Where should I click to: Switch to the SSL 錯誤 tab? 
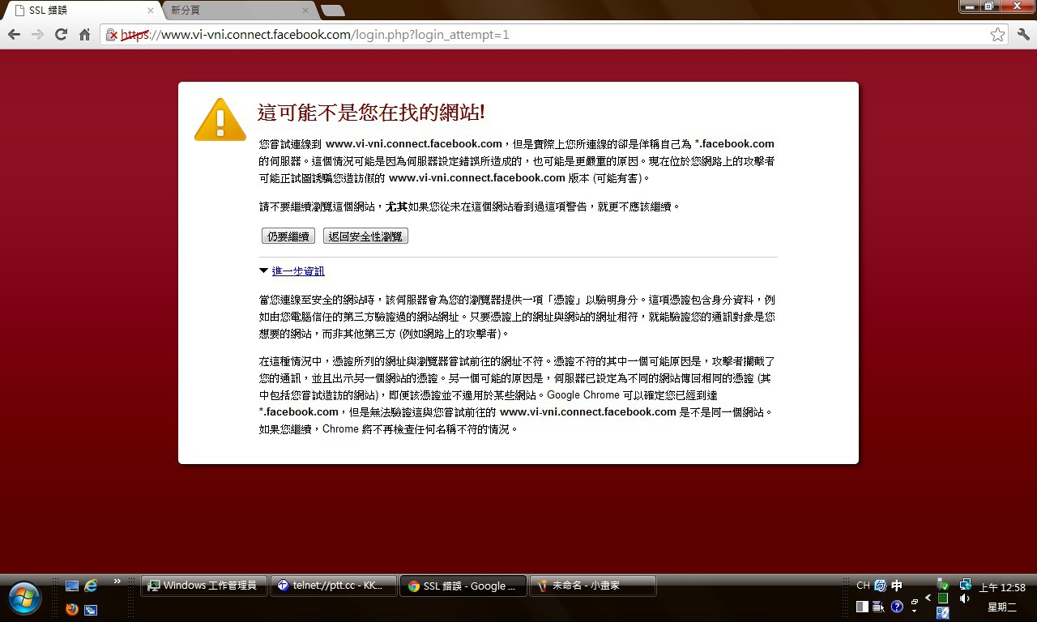pyautogui.click(x=81, y=11)
